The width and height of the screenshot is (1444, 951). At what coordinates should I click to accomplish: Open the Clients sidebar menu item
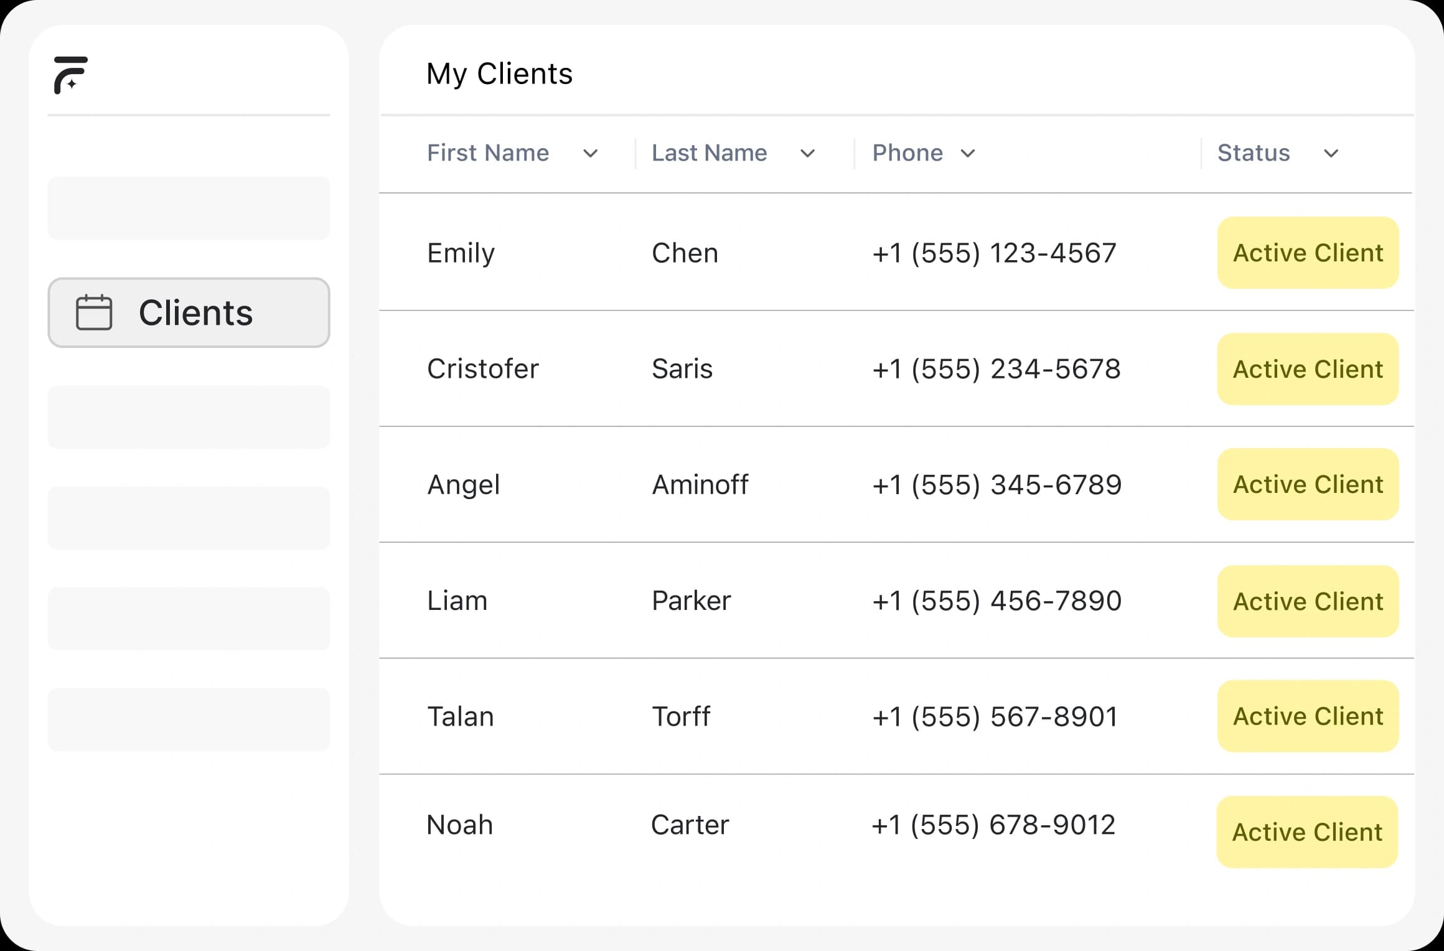tap(189, 312)
